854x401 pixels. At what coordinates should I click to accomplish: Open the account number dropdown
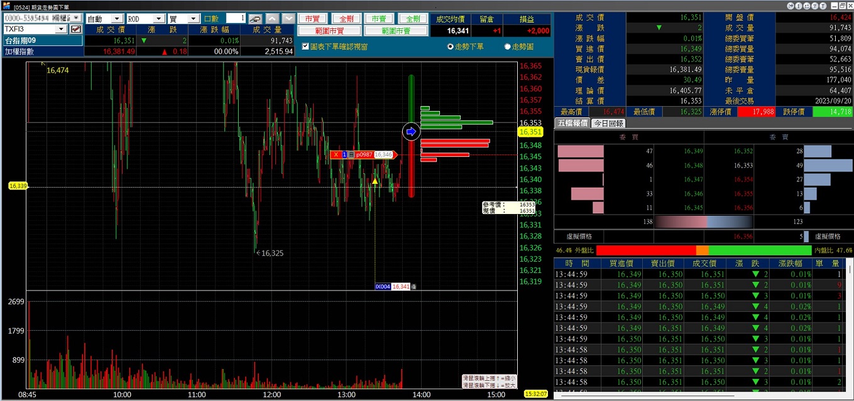(x=76, y=18)
